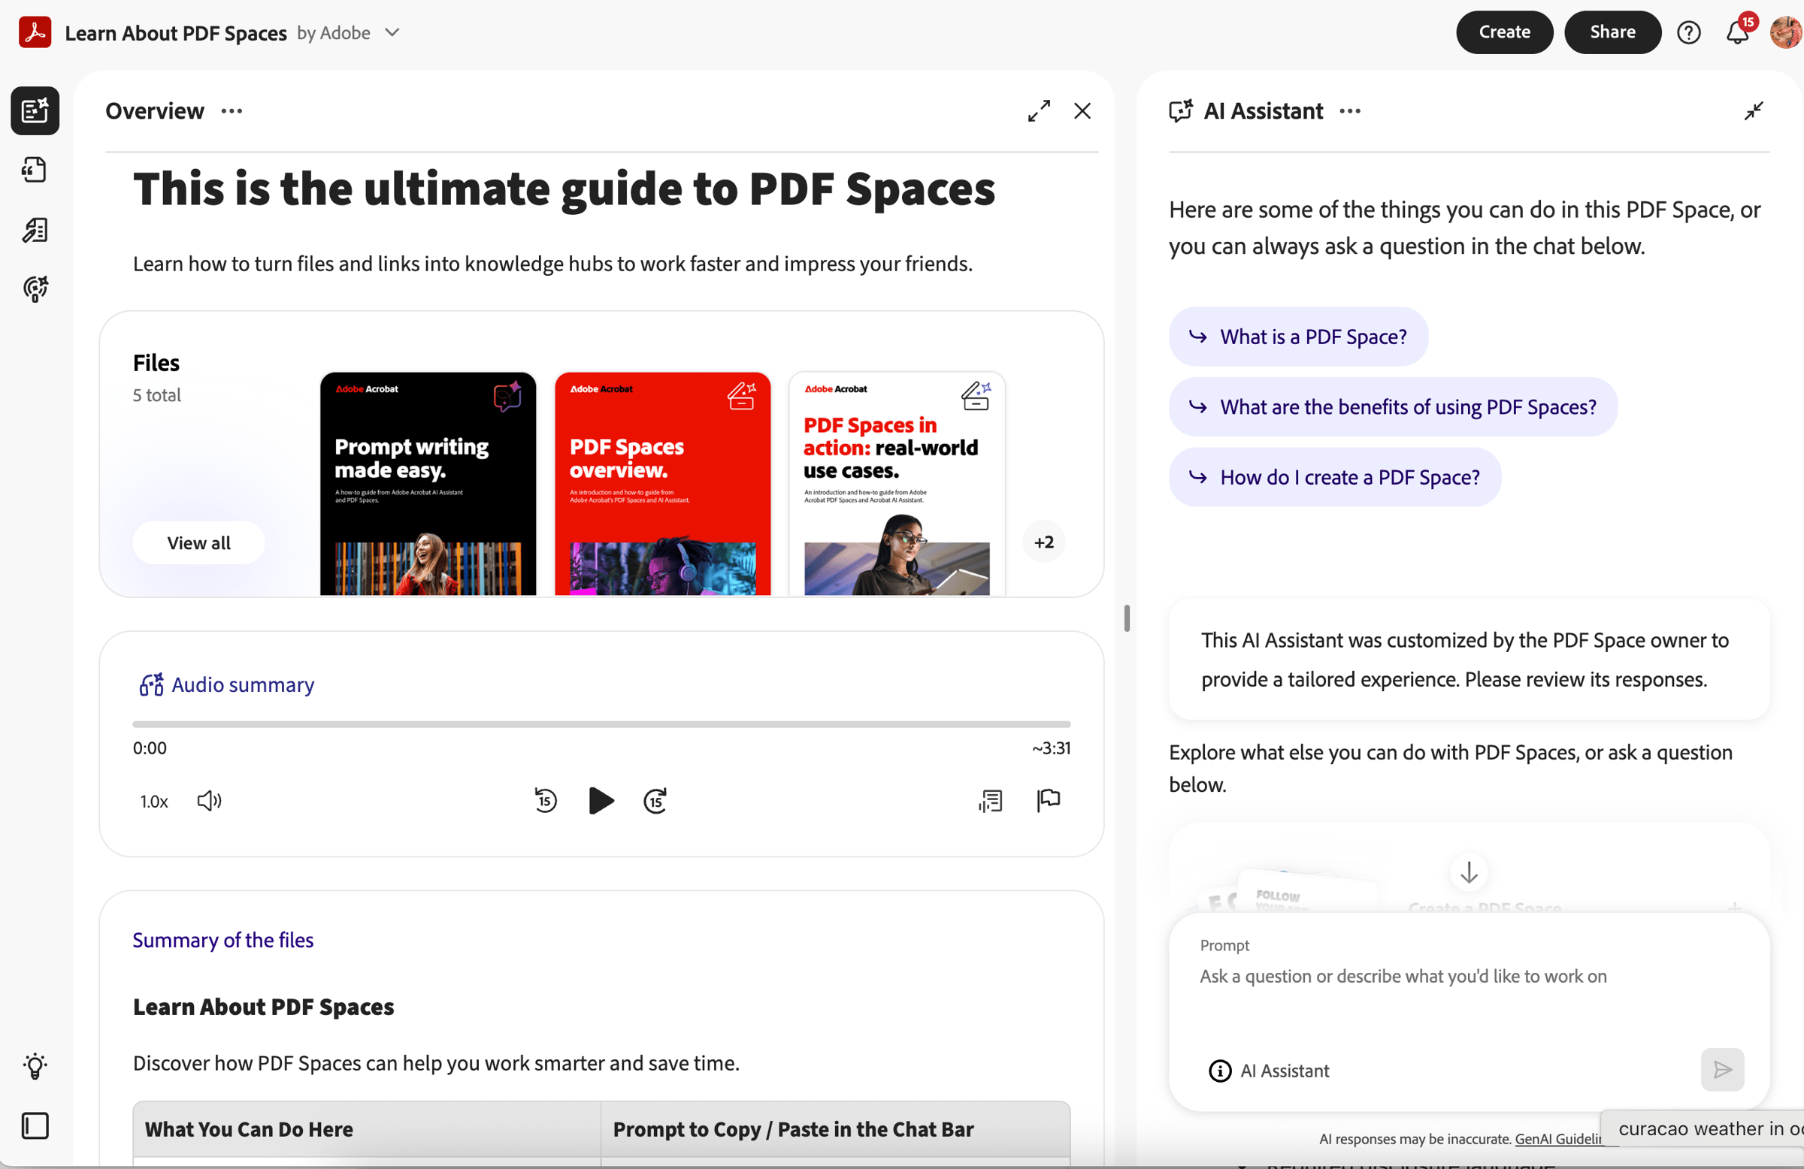Click the View all files button
This screenshot has height=1169, width=1804.
pyautogui.click(x=198, y=542)
